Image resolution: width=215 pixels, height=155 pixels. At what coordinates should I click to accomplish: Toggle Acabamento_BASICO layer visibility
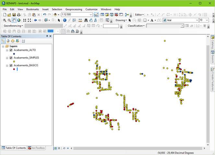[11, 65]
